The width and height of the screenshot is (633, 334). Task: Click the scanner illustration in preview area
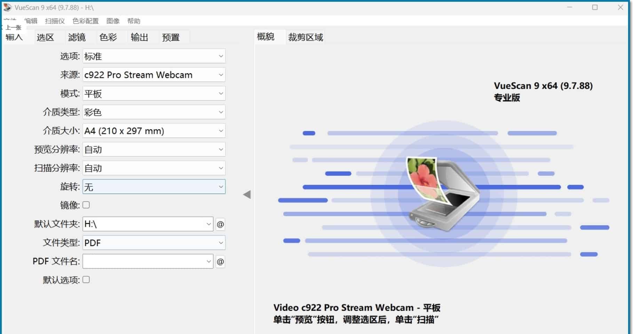443,194
